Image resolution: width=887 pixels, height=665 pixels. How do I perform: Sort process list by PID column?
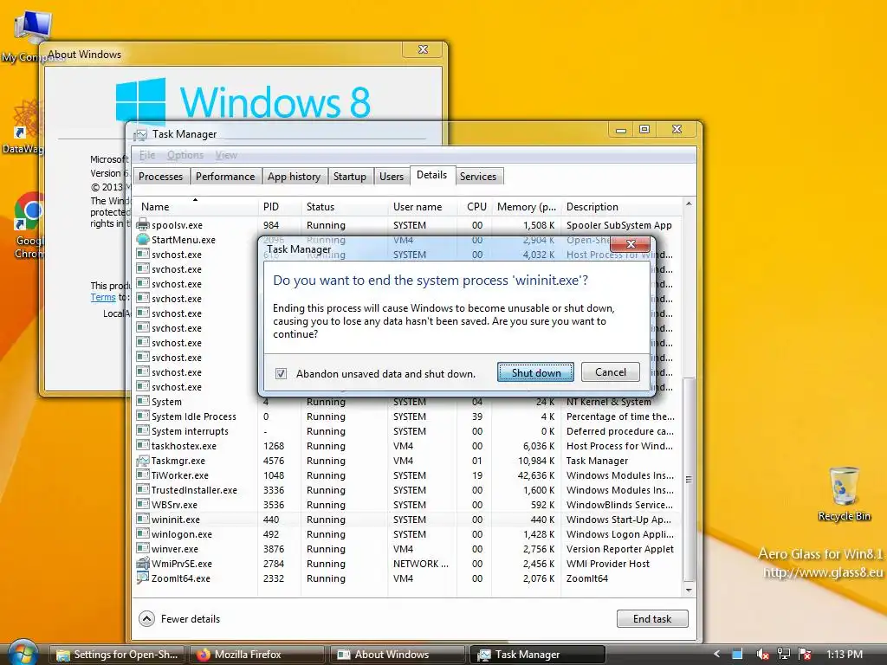(279, 207)
